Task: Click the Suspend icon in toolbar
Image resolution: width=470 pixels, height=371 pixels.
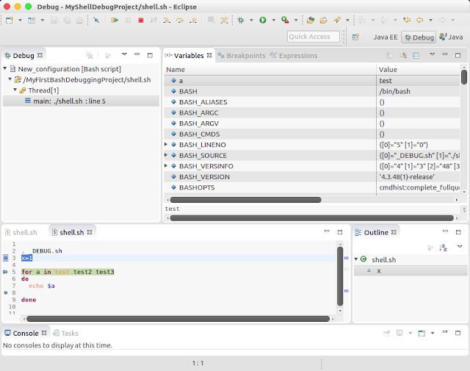Action: (128, 20)
